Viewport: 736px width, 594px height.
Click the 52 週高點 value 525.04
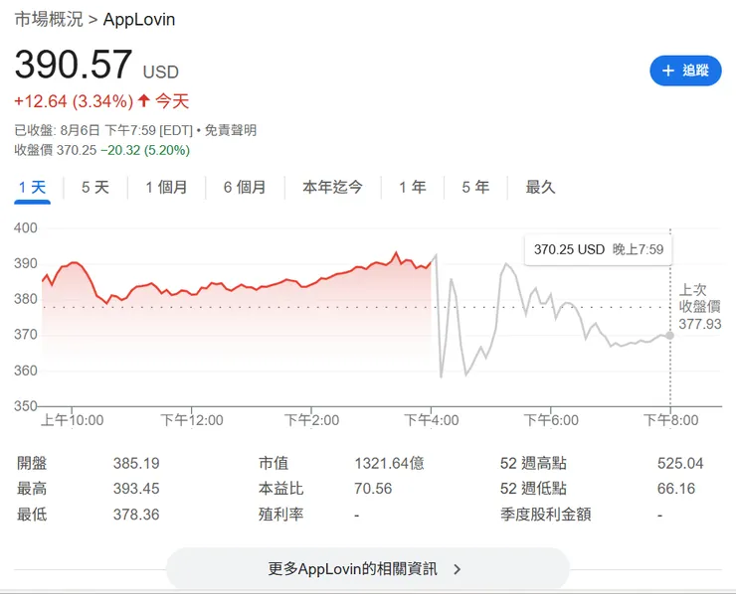pos(680,464)
